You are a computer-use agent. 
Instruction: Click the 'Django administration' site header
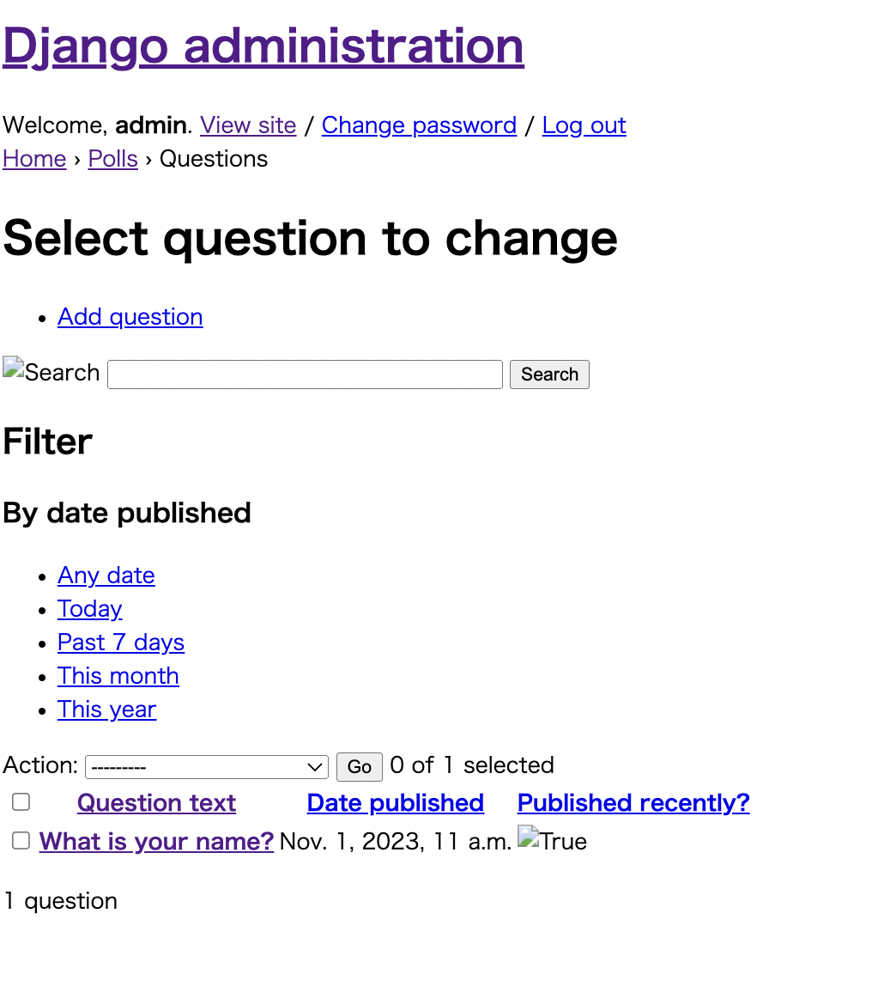click(263, 46)
